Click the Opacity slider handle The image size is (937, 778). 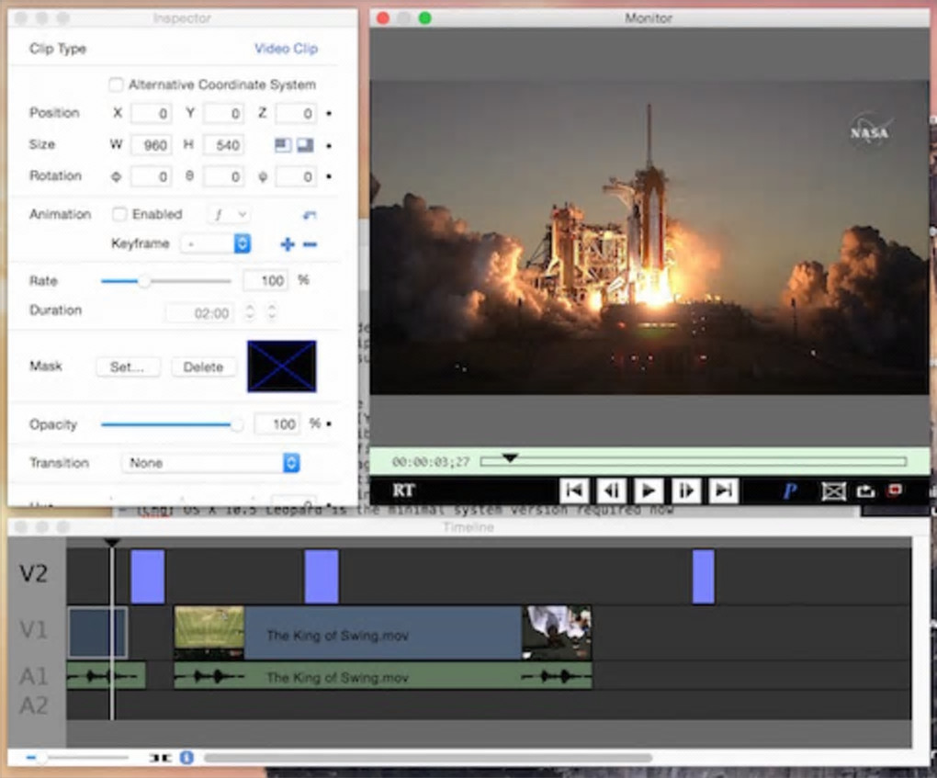pyautogui.click(x=237, y=424)
